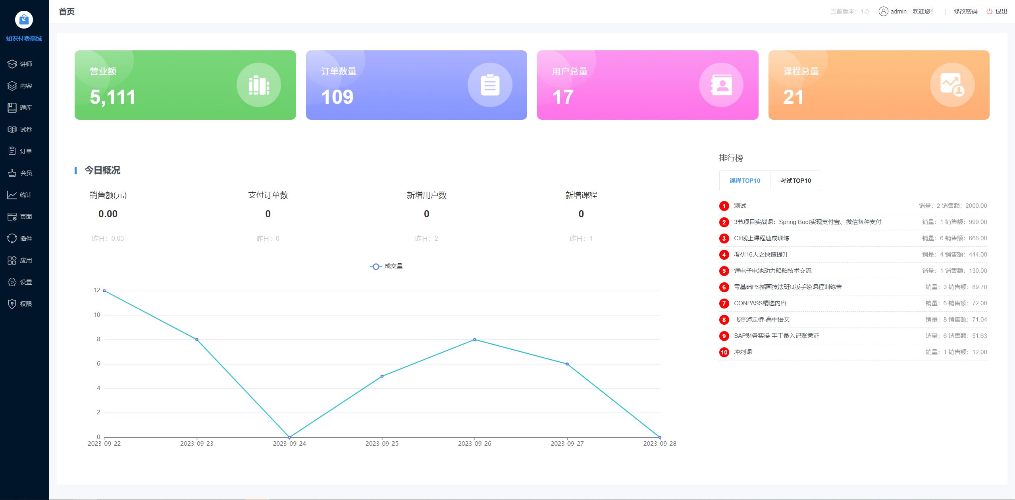
Task: Click the 营业额 green summary card
Action: (x=185, y=85)
